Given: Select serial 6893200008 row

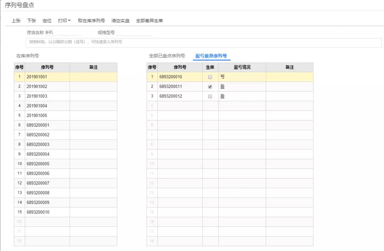Looking at the screenshot, I should point(66,193).
